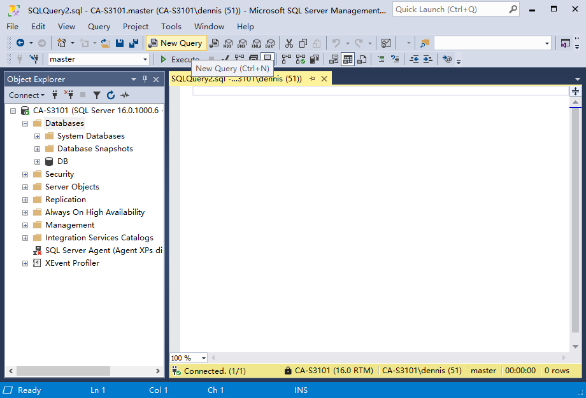Pin the SQLQuery2.sql tab
The height and width of the screenshot is (398, 586).
tap(312, 79)
